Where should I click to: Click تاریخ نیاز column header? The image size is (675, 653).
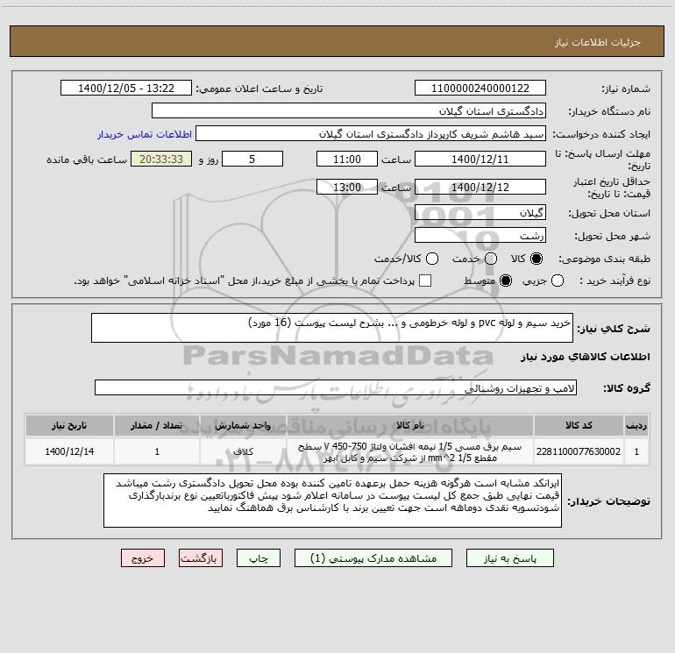pos(69,426)
